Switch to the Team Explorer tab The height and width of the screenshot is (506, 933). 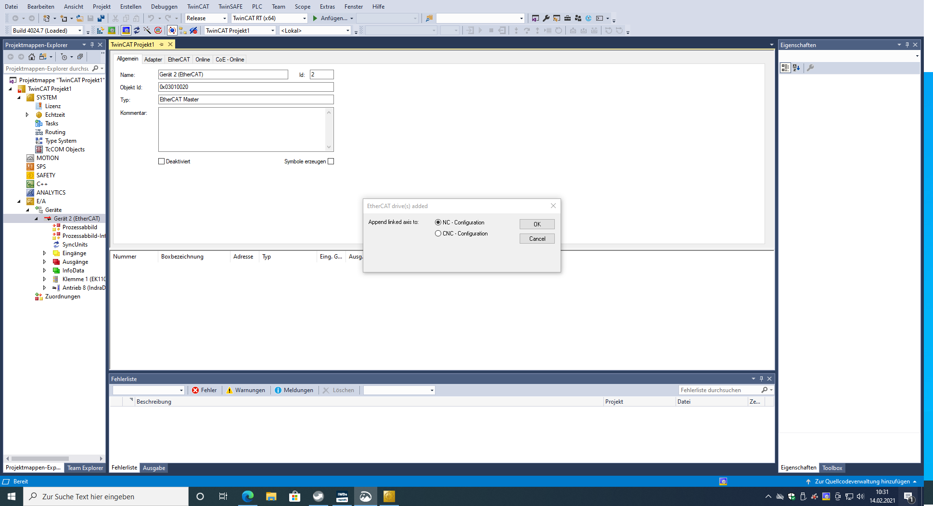[x=85, y=468]
